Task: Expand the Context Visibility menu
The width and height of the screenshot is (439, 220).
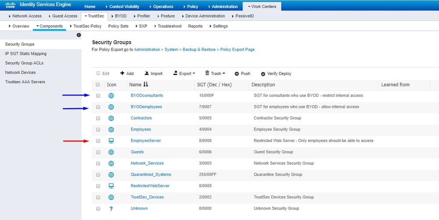Action: click(122, 7)
